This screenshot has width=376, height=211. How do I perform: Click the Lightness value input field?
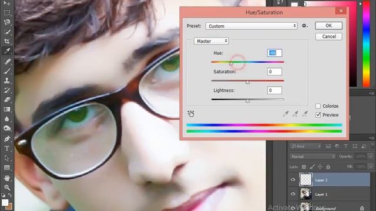click(274, 90)
